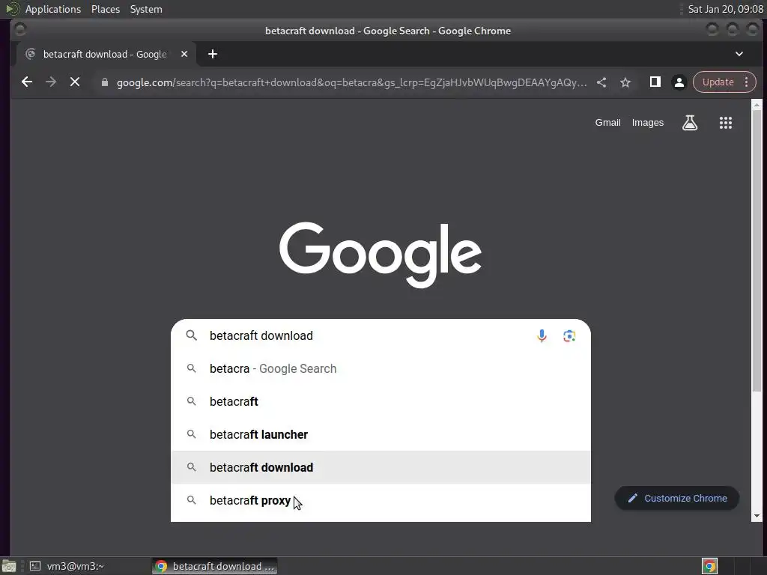Open Google Search Labs flask icon
The height and width of the screenshot is (575, 767).
pyautogui.click(x=690, y=123)
